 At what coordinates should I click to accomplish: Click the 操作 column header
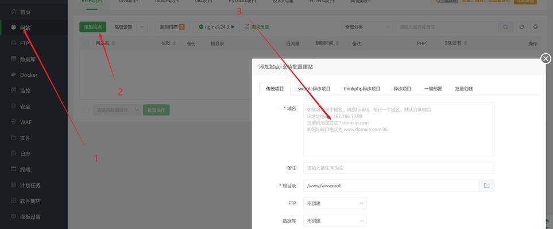click(x=532, y=44)
